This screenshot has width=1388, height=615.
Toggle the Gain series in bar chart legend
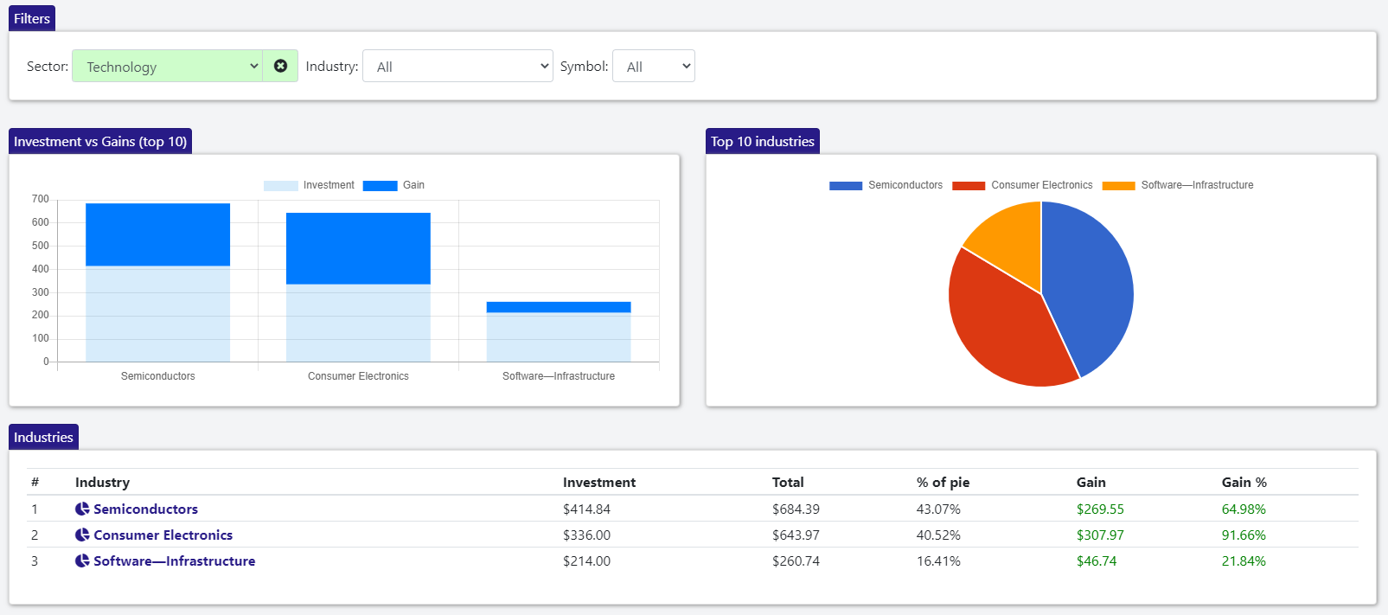393,185
